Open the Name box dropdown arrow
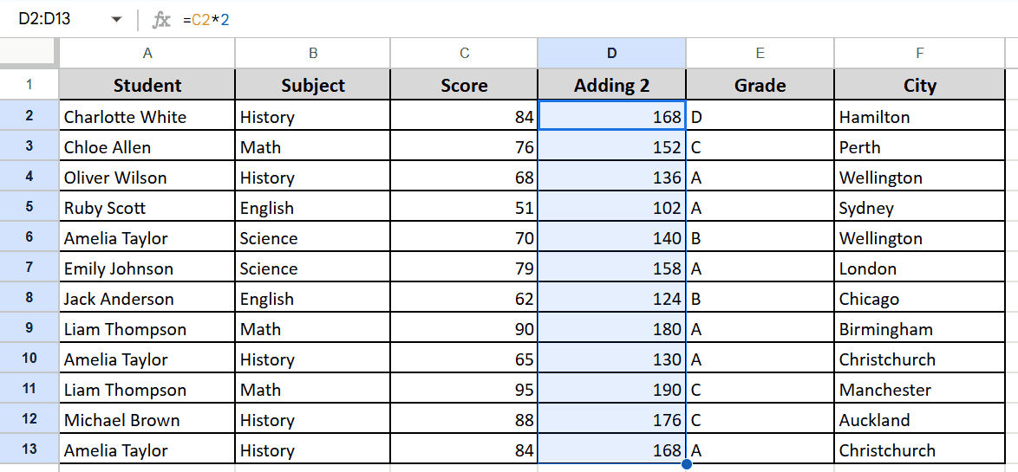The image size is (1018, 472). coord(117,19)
